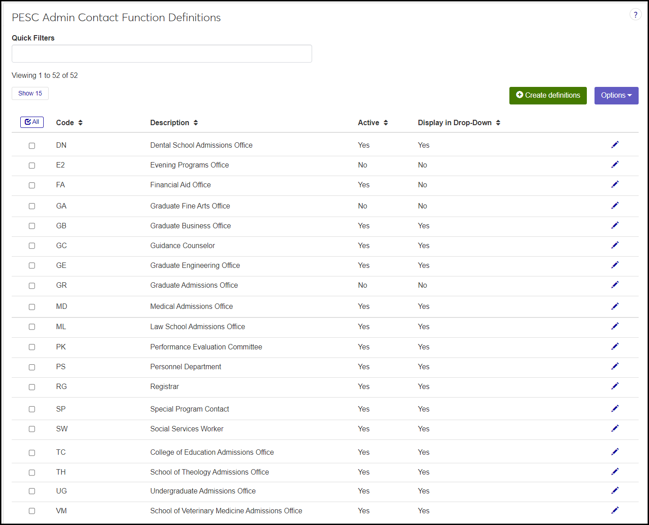Toggle the select All checkbox button

32,122
